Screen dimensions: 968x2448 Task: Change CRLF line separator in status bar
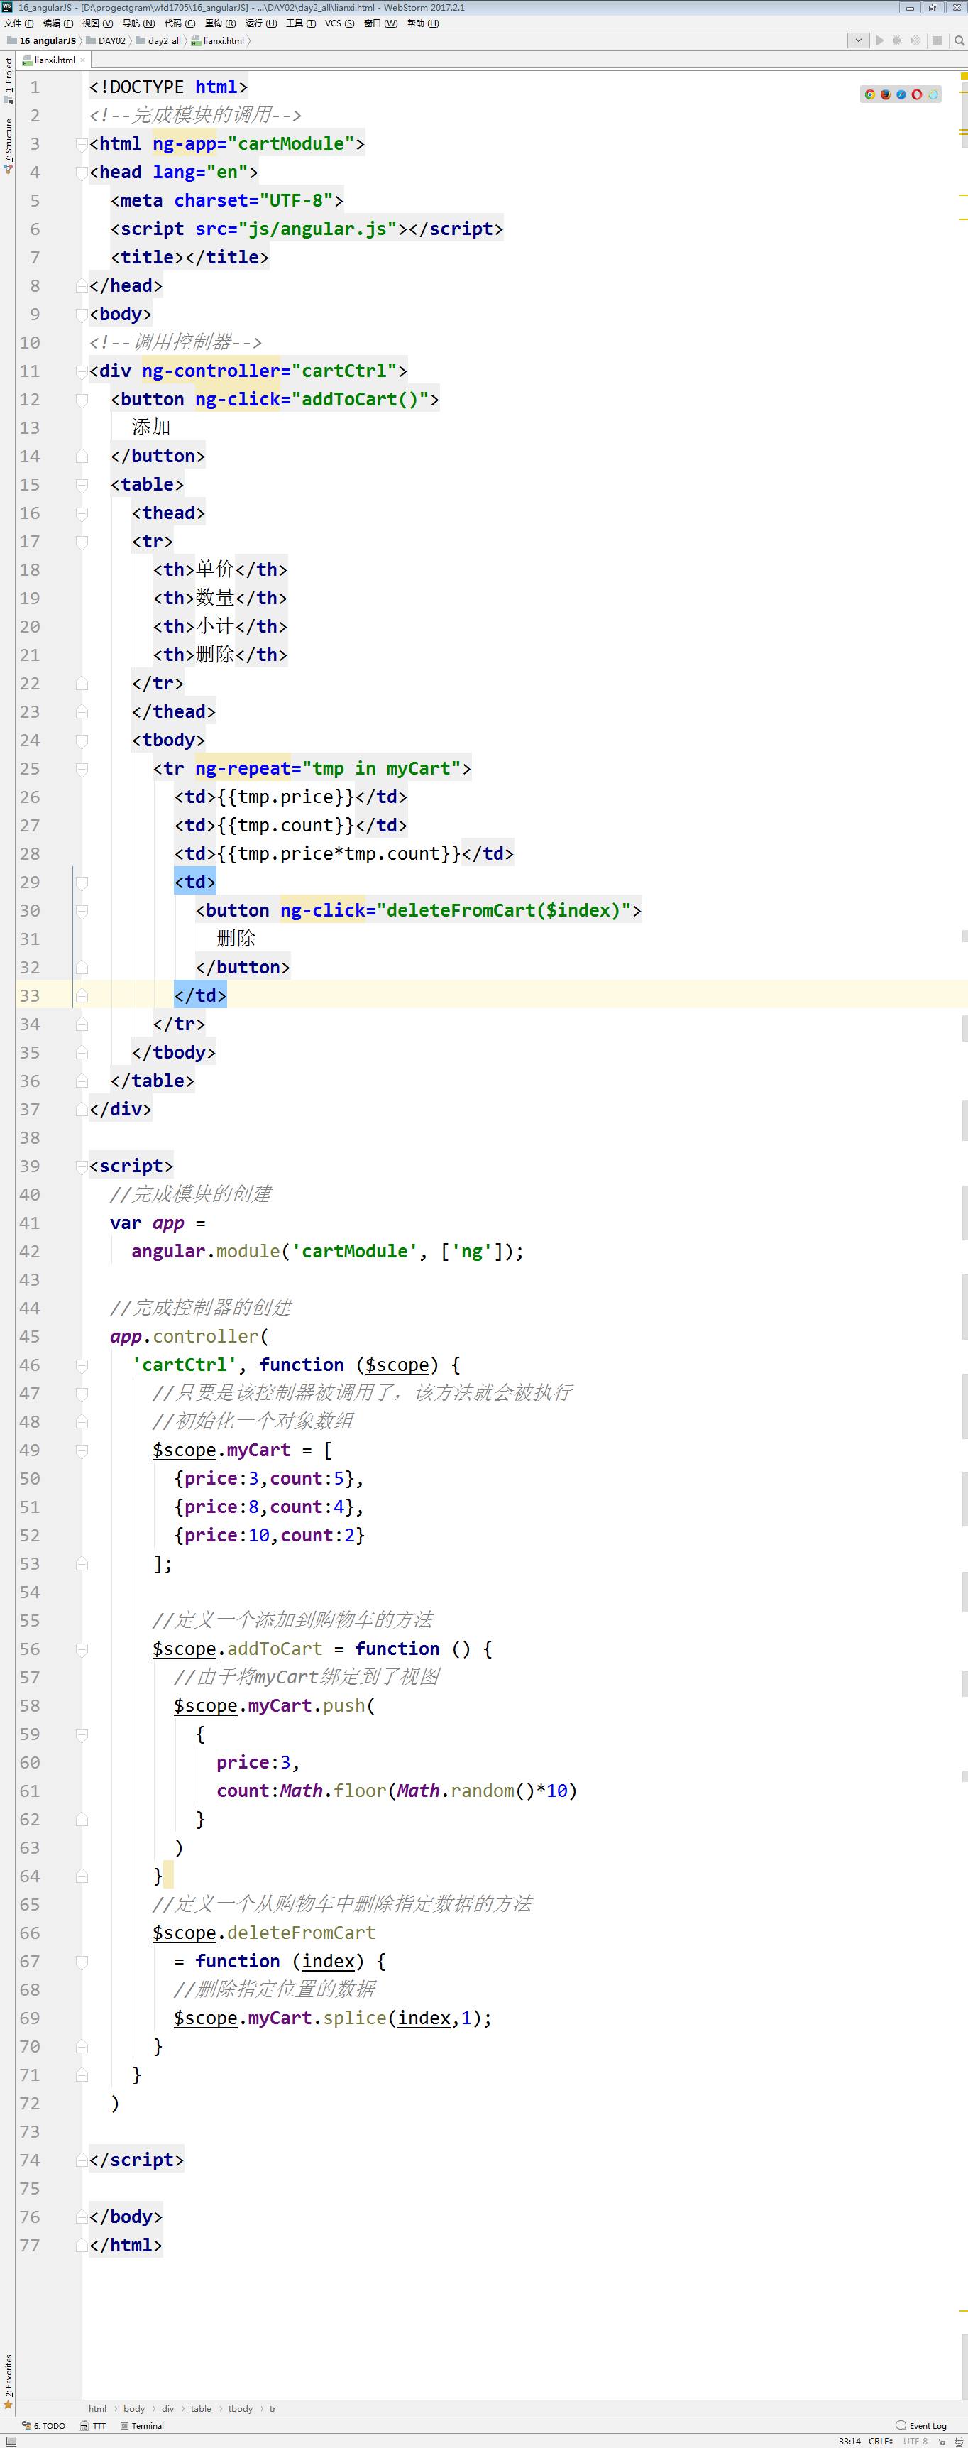[880, 2440]
